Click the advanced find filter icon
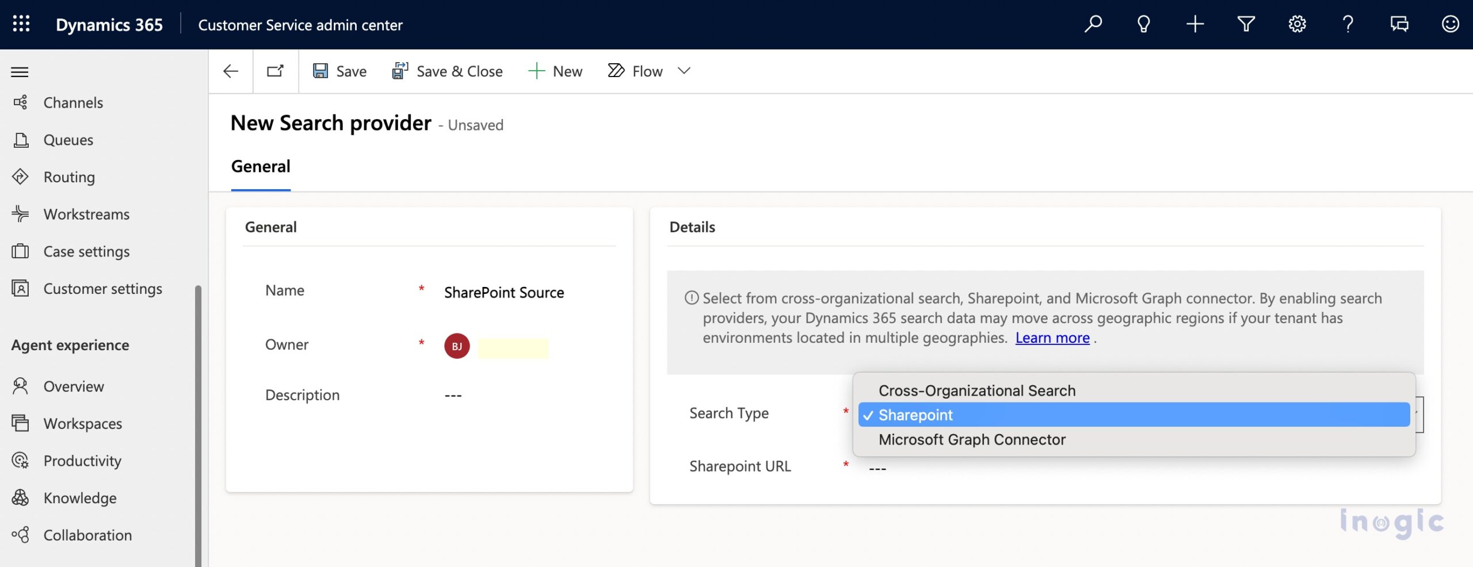Viewport: 1473px width, 567px height. click(1246, 24)
